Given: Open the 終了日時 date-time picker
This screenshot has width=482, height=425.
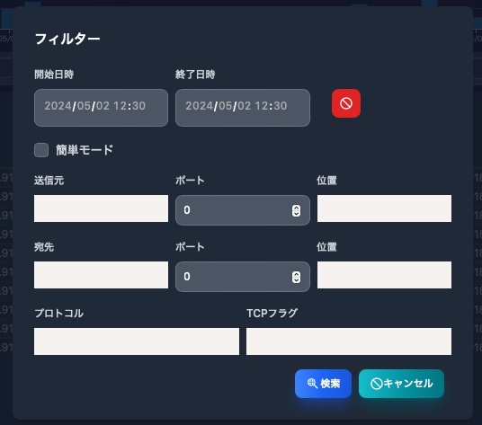Looking at the screenshot, I should click(243, 108).
